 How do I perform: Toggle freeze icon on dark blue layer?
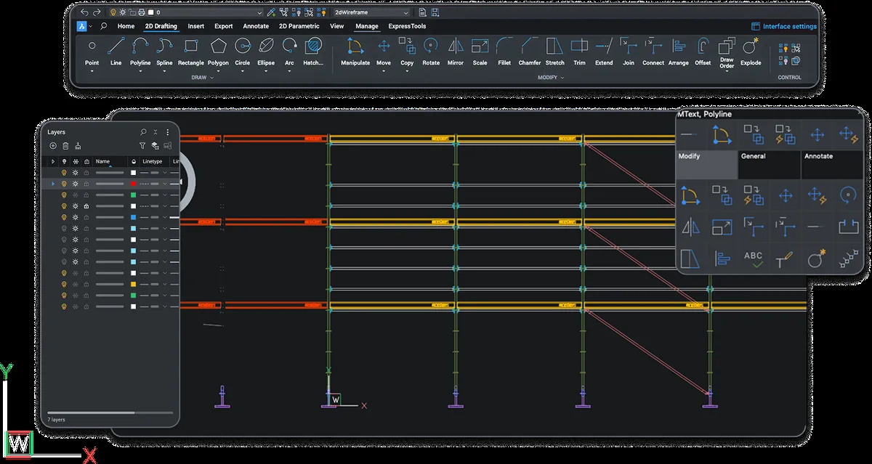click(x=75, y=217)
